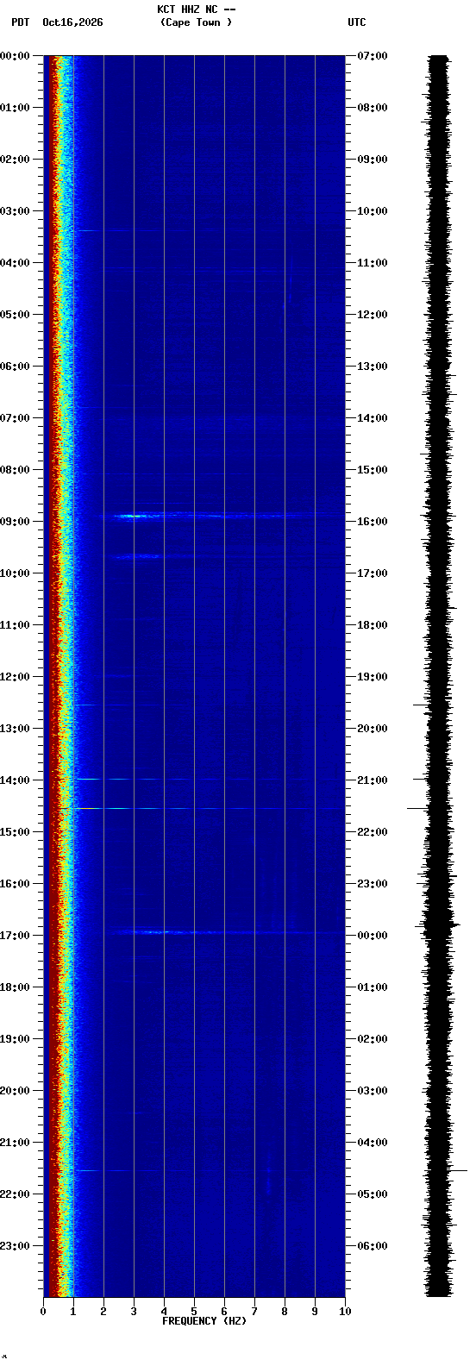476x1366 pixels.
Task: Click the spectrogram streak near 17:00 PDT
Action: (x=160, y=932)
